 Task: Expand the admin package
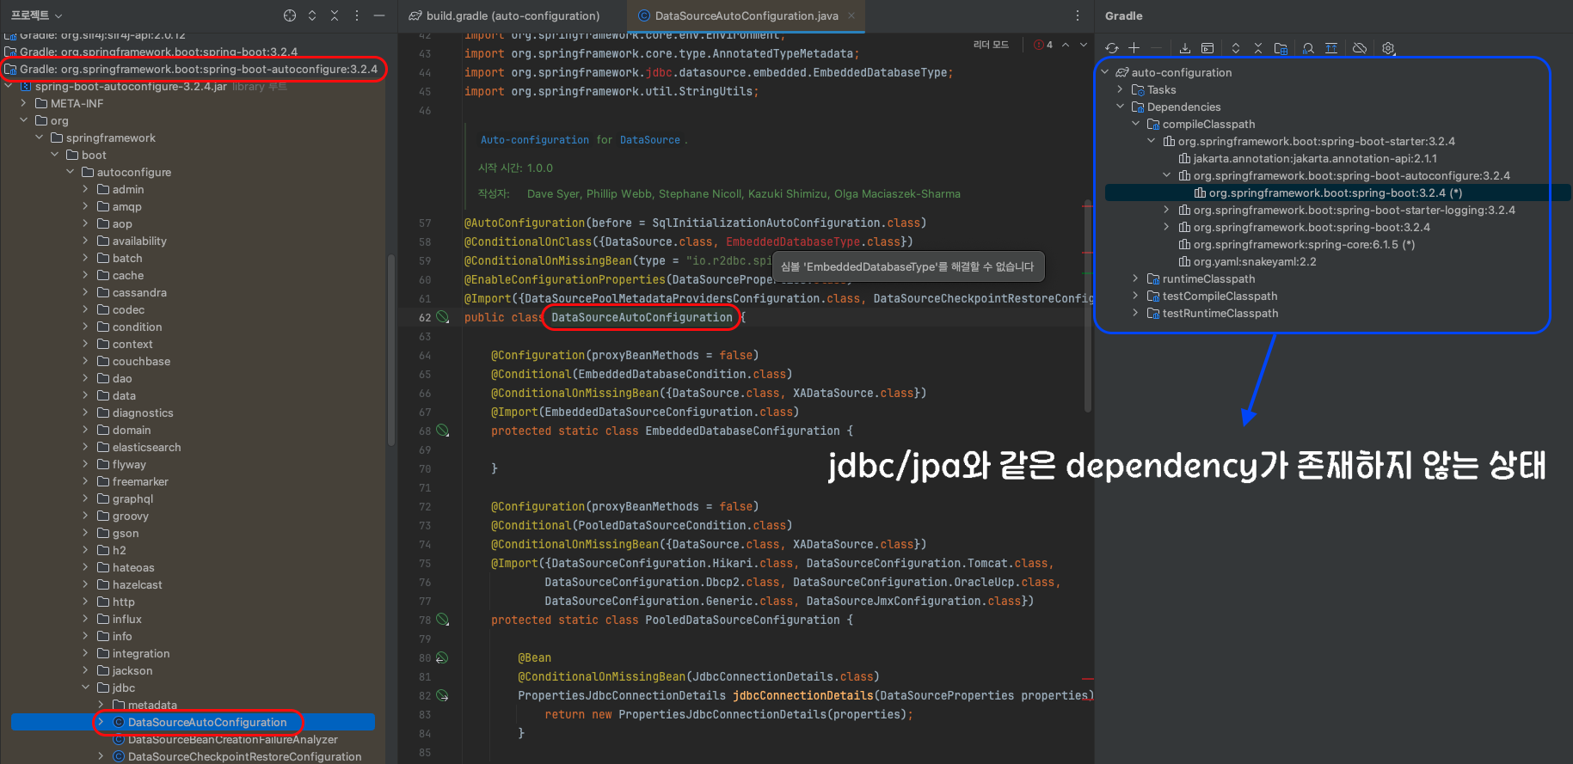[x=85, y=189]
